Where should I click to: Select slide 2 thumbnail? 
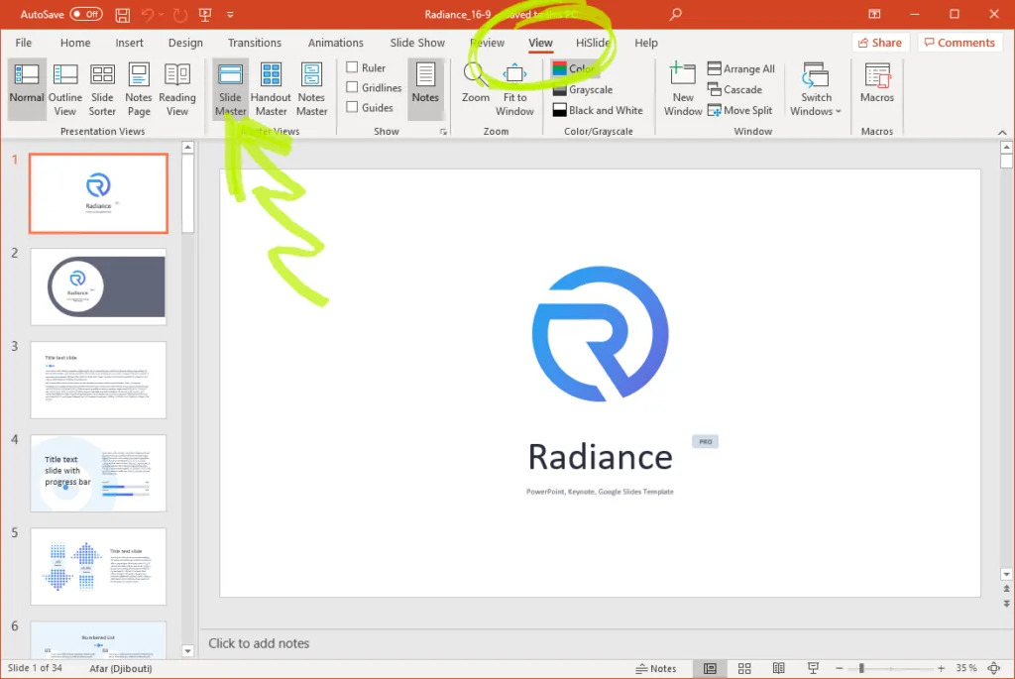coord(98,286)
